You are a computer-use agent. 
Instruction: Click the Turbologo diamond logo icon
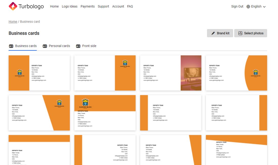13,6
